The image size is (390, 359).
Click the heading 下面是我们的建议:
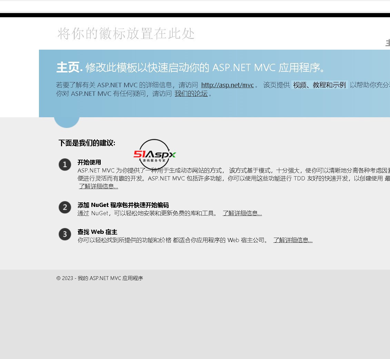click(87, 143)
